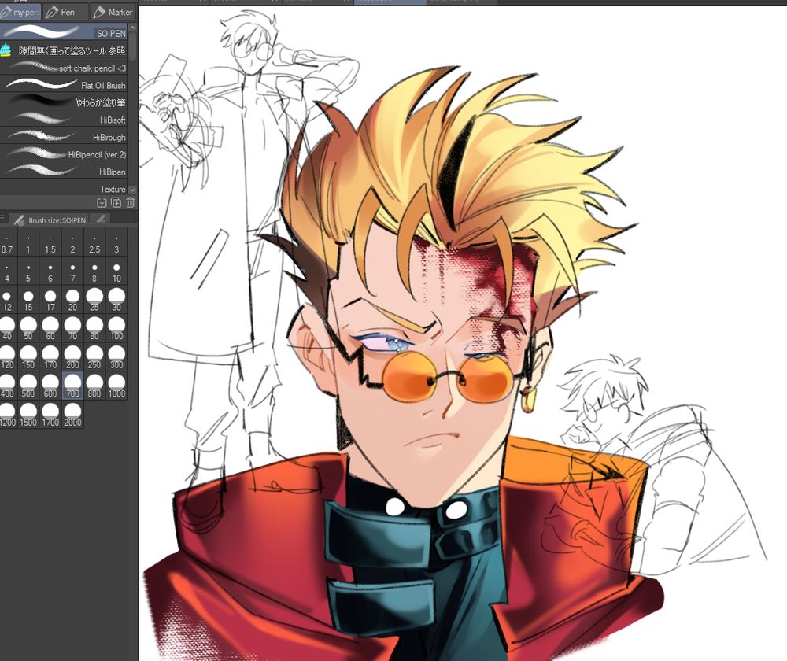Select the 1000 brush size preset
Screen dimensions: 787x661
click(x=116, y=386)
